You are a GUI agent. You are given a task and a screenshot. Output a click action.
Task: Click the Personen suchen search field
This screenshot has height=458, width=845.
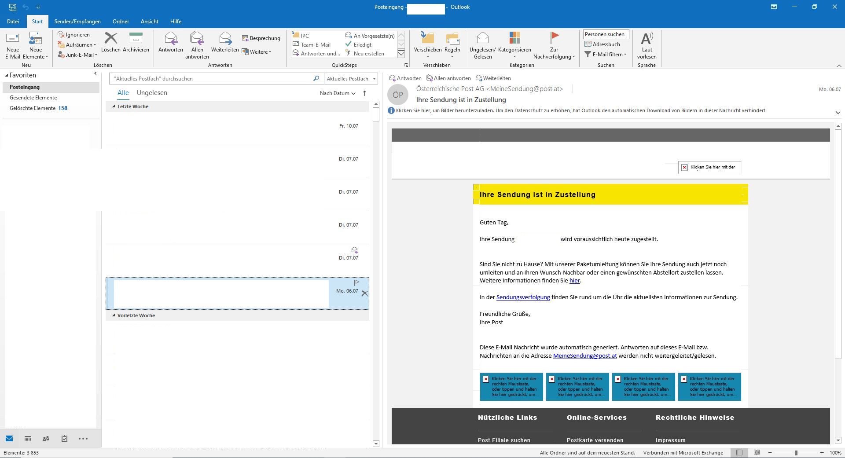(x=606, y=34)
